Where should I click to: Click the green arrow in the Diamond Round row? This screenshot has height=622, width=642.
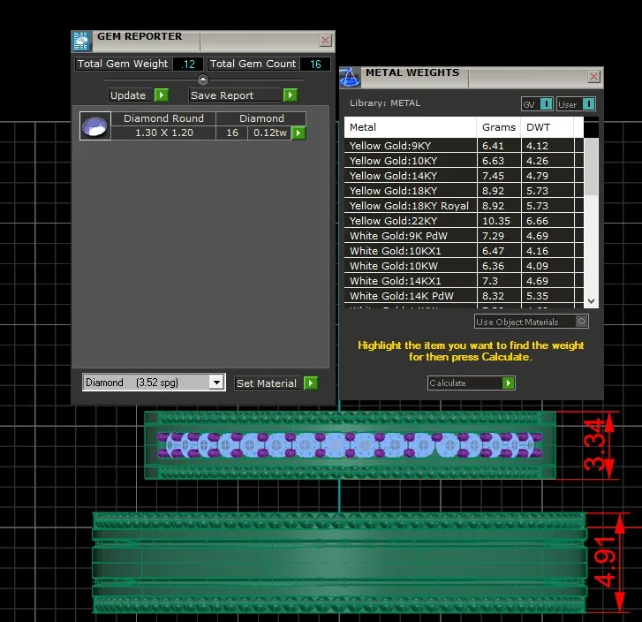[x=298, y=133]
